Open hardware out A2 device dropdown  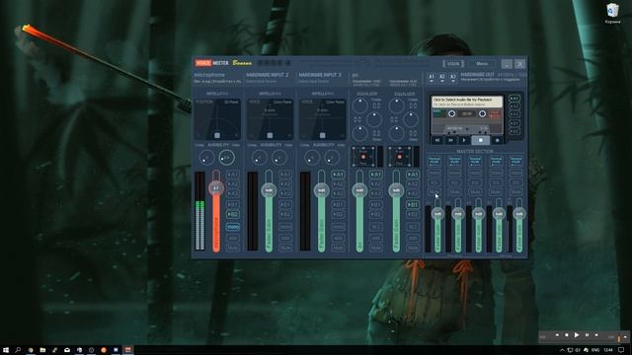442,78
